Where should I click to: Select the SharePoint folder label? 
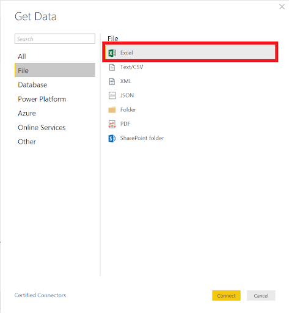142,138
